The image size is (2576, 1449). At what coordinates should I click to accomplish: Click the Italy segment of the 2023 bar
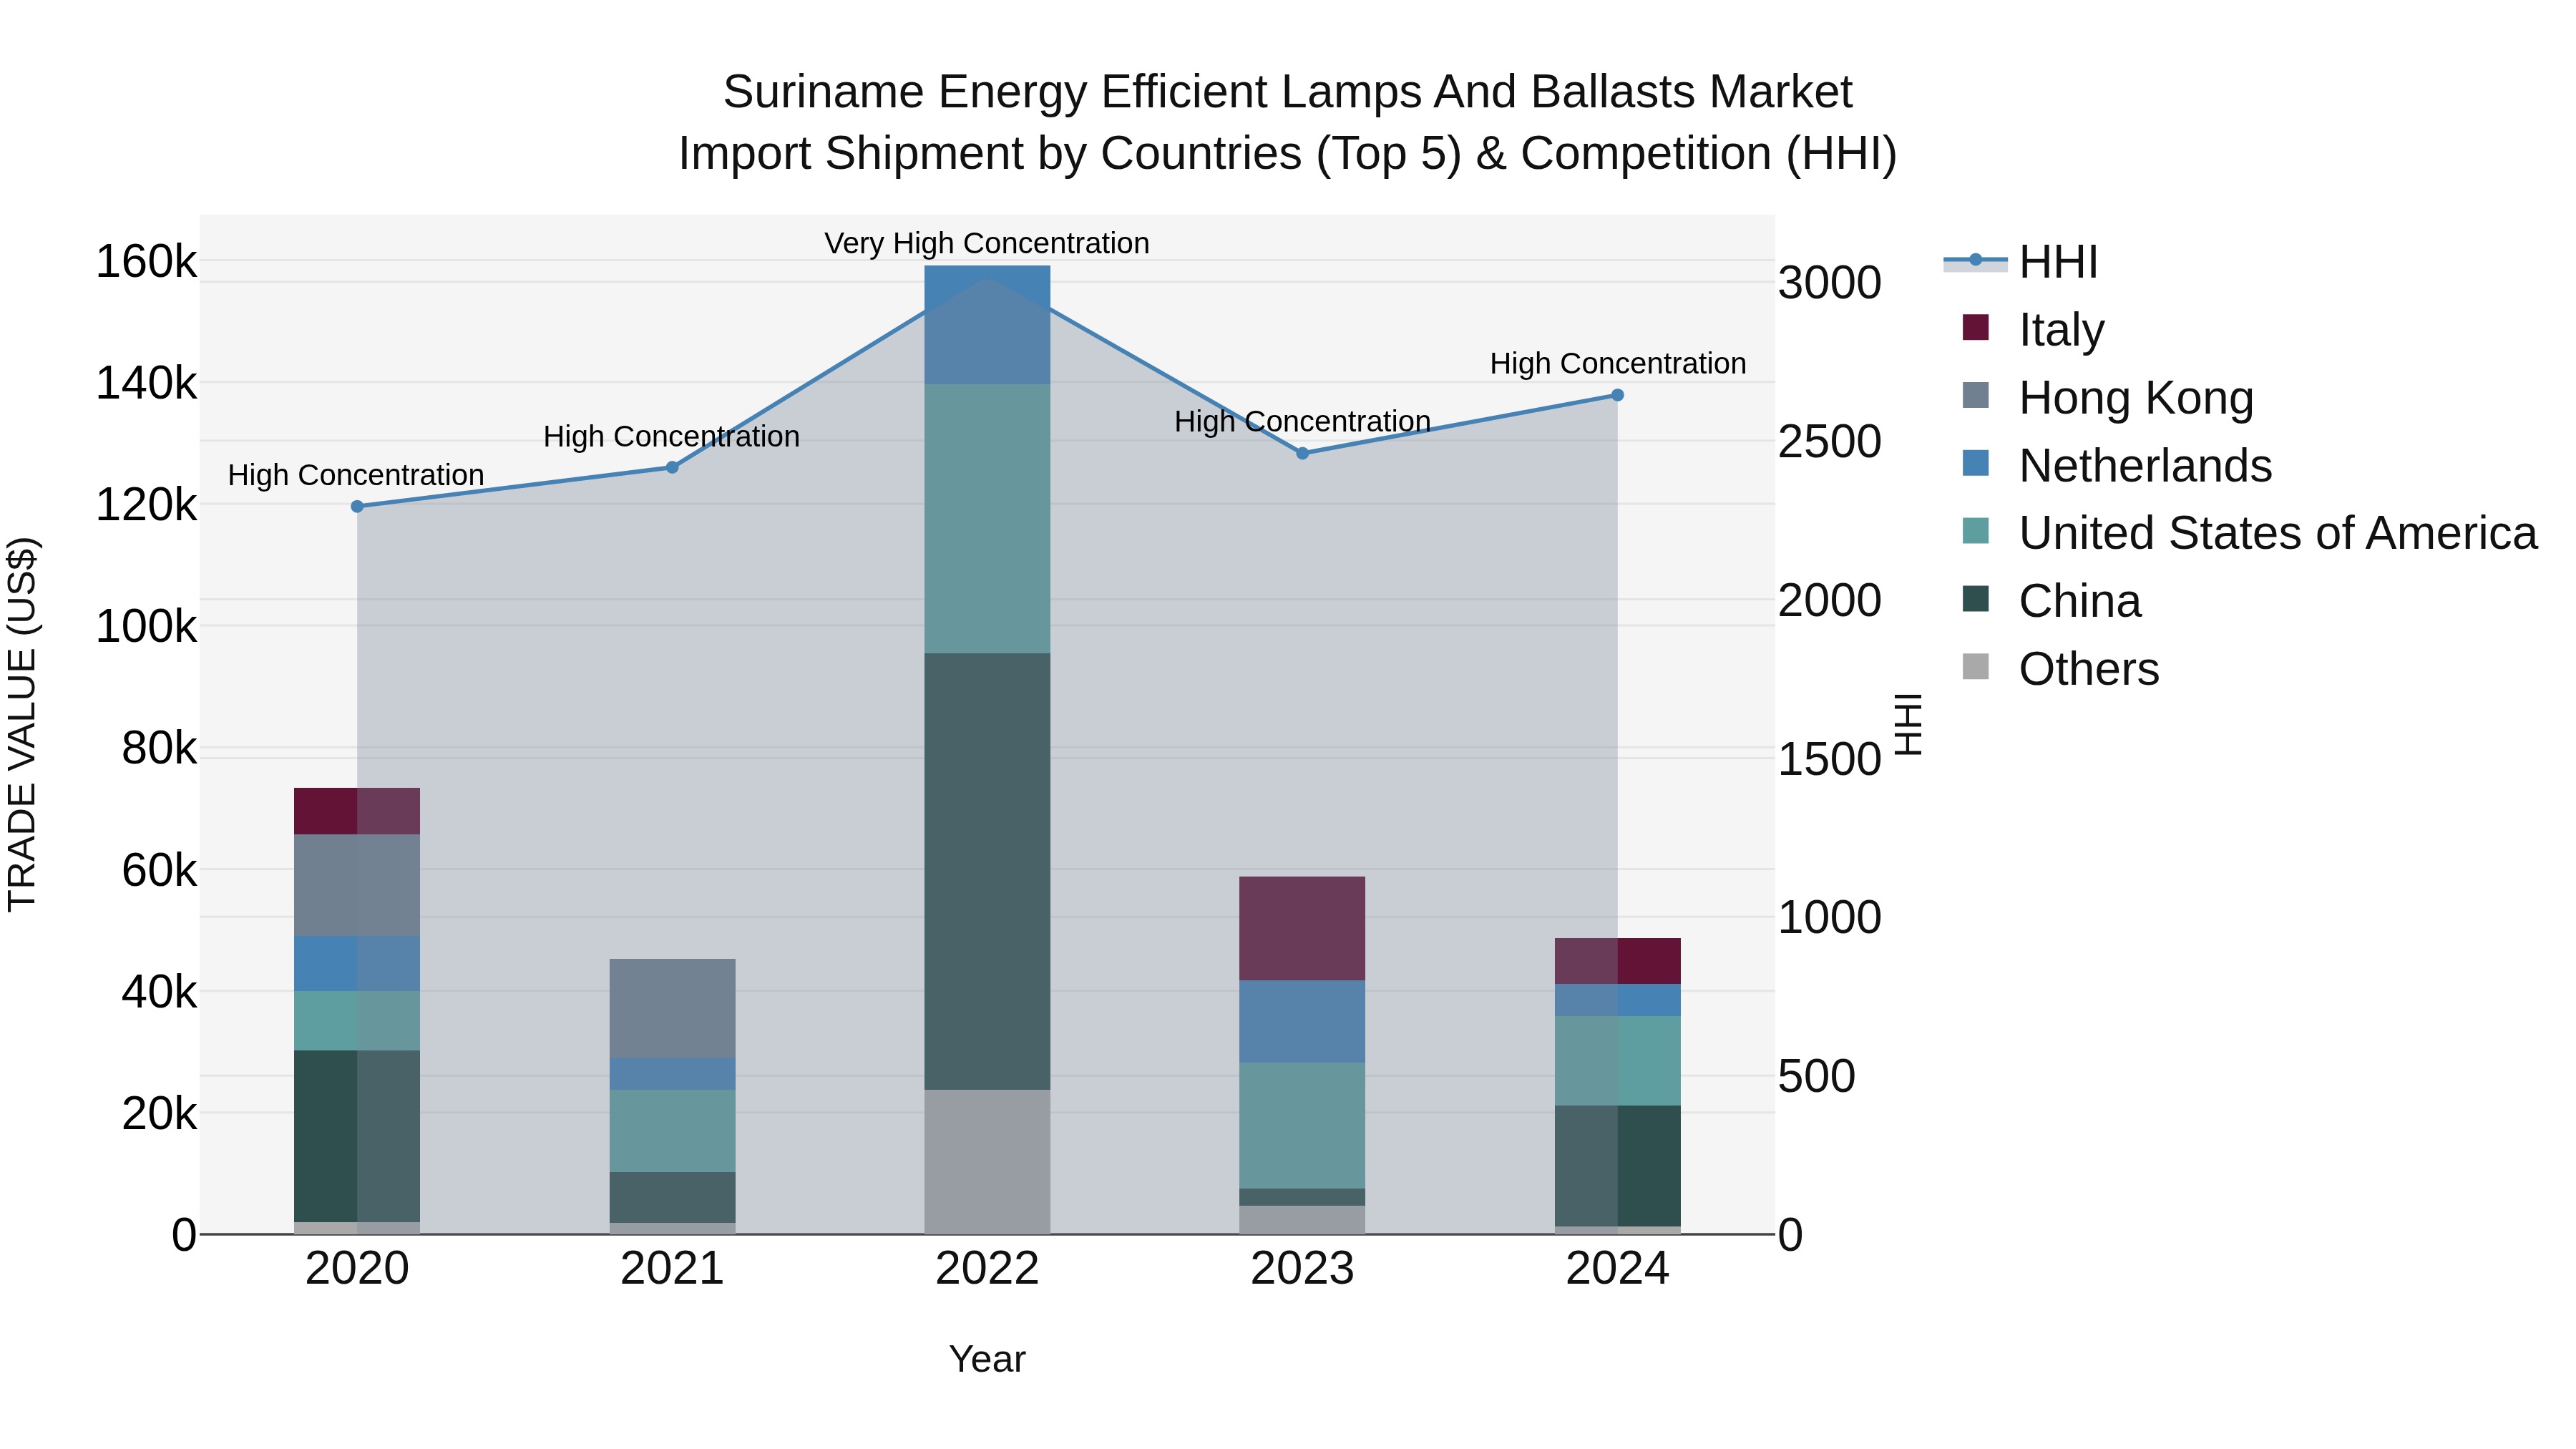(x=1302, y=929)
